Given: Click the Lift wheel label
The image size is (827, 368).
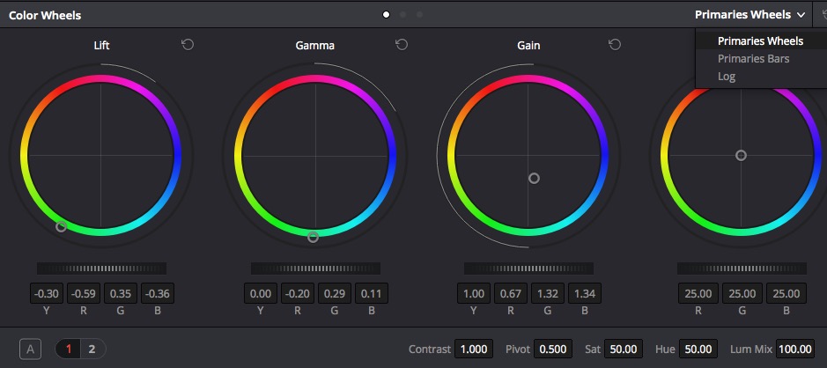Looking at the screenshot, I should click(x=101, y=46).
